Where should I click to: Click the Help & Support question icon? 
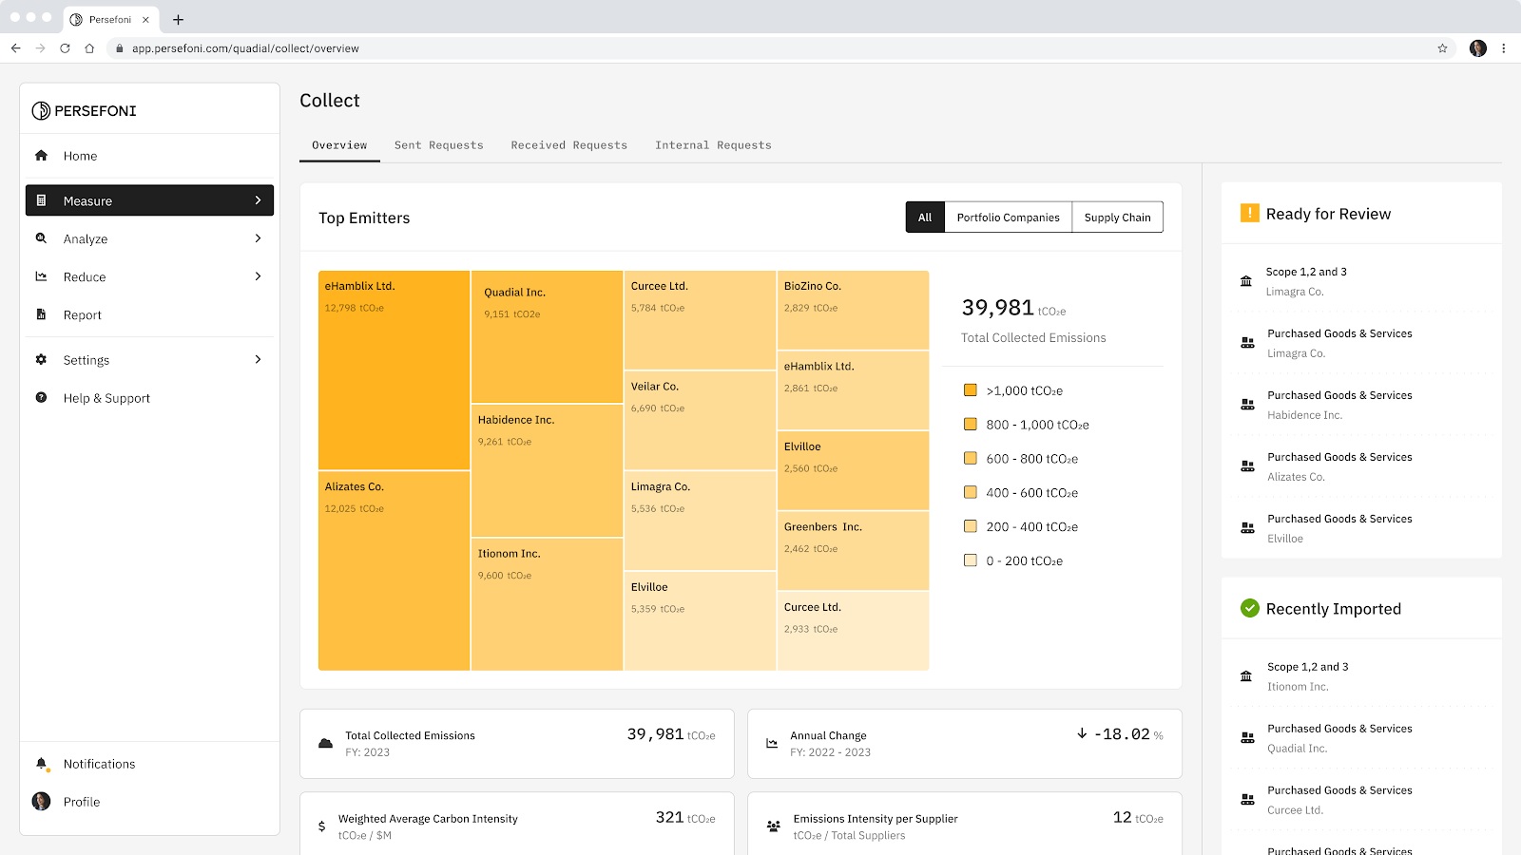[x=41, y=398]
